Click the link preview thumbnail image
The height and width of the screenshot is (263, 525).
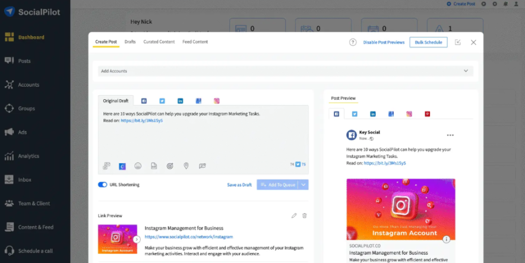coord(118,239)
